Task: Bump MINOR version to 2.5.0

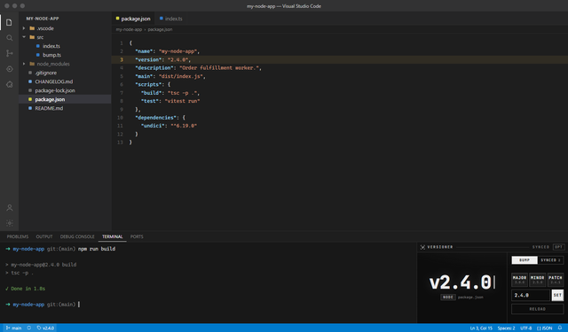Action: pyautogui.click(x=537, y=280)
